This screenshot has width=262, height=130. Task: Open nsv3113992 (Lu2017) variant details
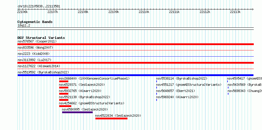[x=34, y=60]
